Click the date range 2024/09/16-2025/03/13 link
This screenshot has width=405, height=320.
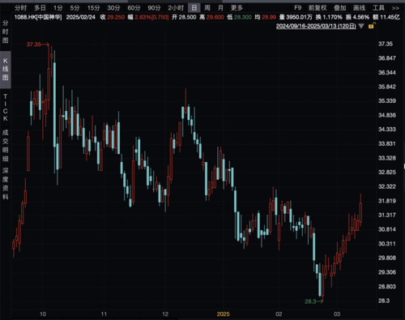[x=316, y=26]
